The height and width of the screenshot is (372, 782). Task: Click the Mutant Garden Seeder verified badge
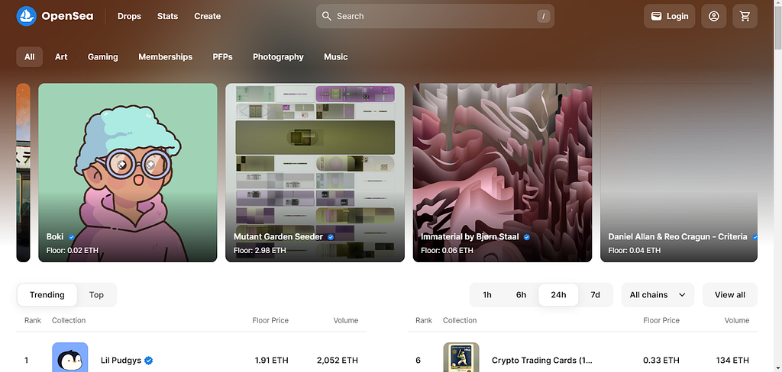coord(330,237)
